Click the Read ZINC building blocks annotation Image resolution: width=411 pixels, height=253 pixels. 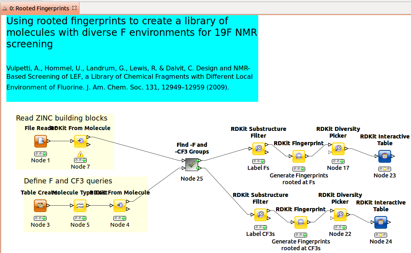[61, 118]
